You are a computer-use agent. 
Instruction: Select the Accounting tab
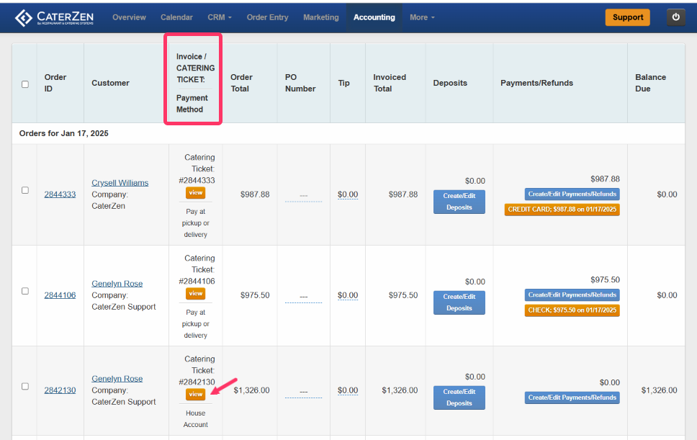pyautogui.click(x=374, y=17)
